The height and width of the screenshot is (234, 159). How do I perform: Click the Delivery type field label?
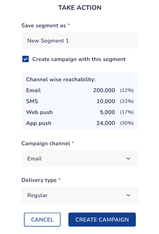39,180
